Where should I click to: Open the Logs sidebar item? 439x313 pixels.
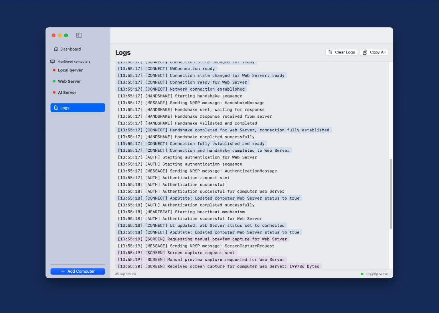coord(77,108)
